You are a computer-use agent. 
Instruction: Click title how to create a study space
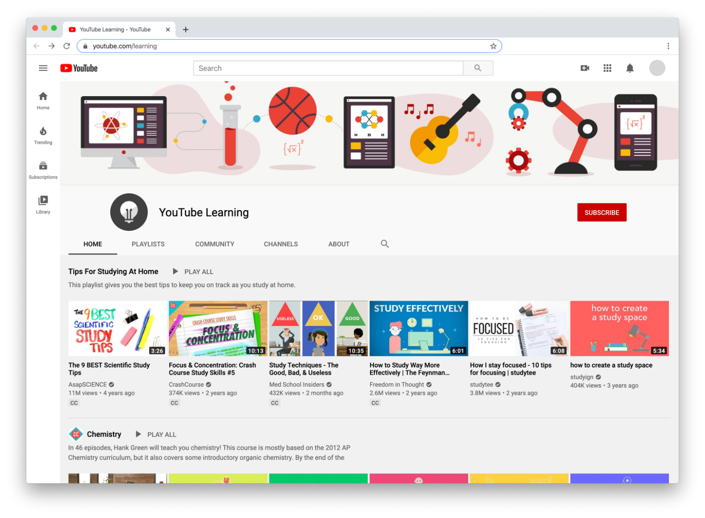click(611, 365)
